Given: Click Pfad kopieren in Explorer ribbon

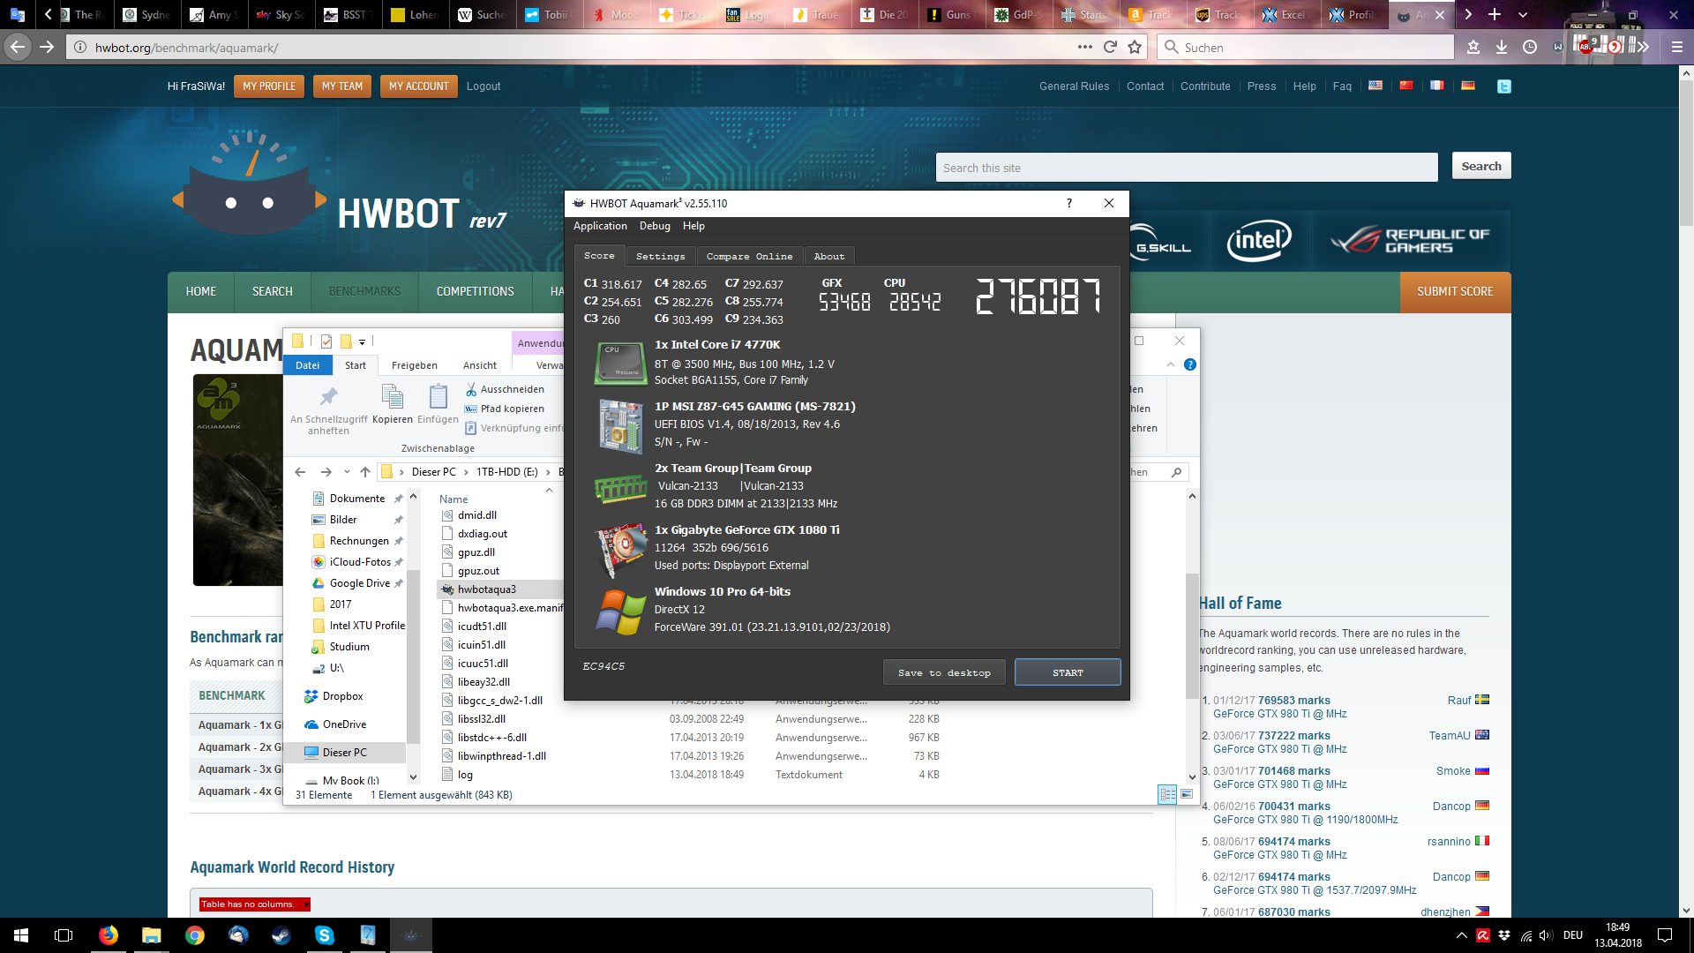Looking at the screenshot, I should (505, 409).
